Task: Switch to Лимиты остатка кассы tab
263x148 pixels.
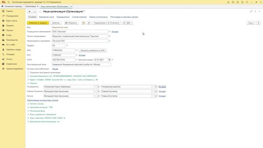Action: (x=99, y=17)
